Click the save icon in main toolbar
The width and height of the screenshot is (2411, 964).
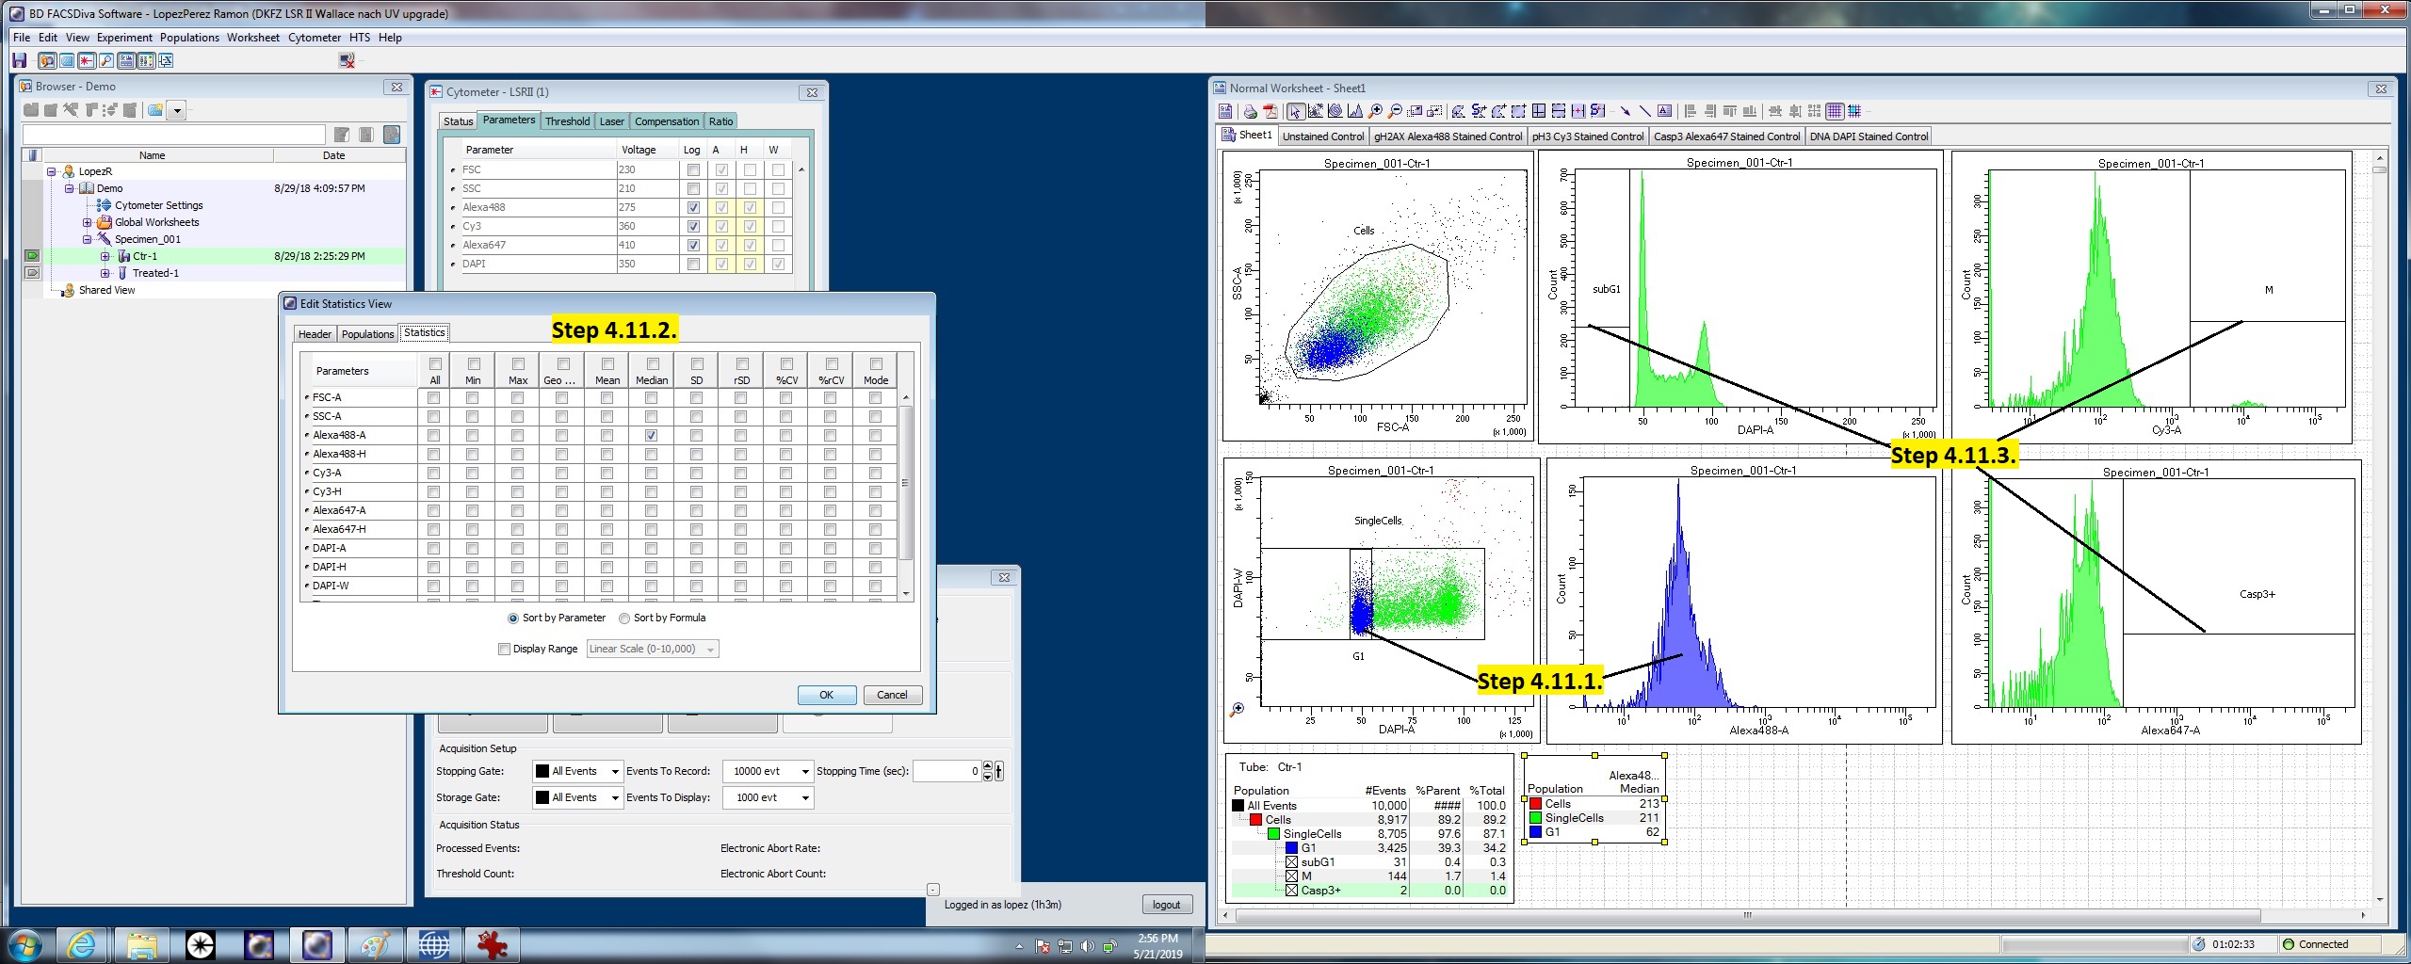tap(19, 61)
